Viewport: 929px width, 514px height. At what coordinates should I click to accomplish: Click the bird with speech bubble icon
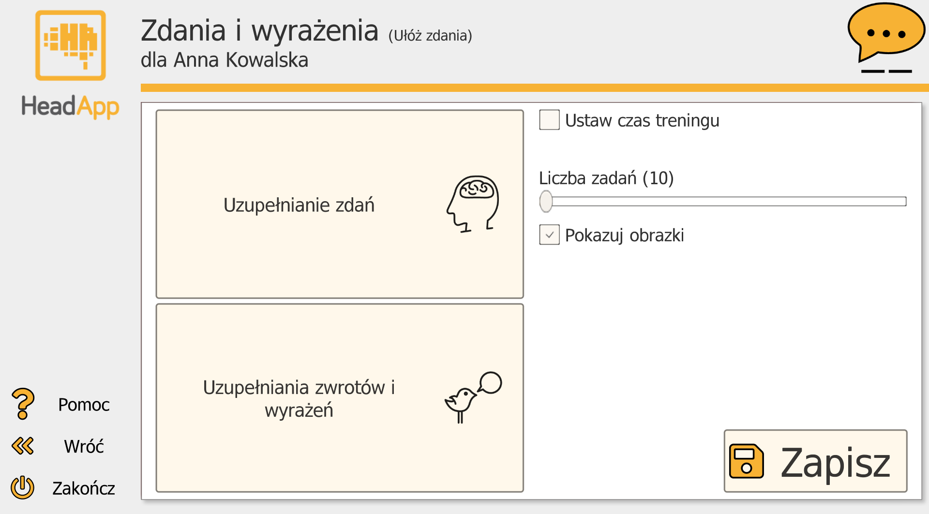[x=472, y=397]
